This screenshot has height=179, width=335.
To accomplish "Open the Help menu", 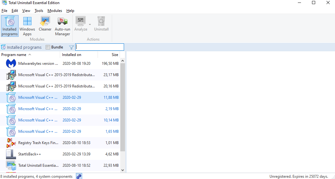I will (x=70, y=11).
